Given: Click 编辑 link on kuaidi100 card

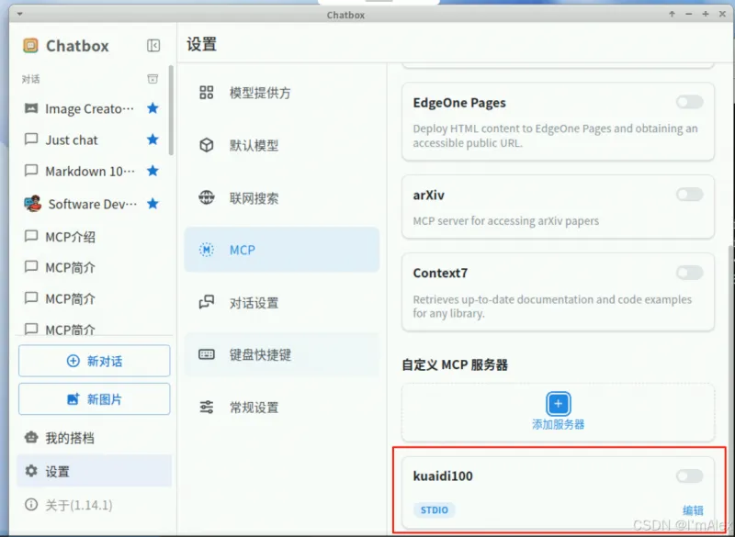Looking at the screenshot, I should click(693, 510).
